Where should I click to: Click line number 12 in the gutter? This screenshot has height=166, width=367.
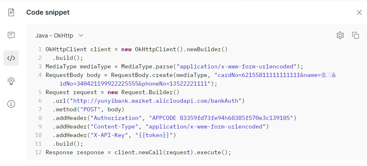(x=38, y=152)
